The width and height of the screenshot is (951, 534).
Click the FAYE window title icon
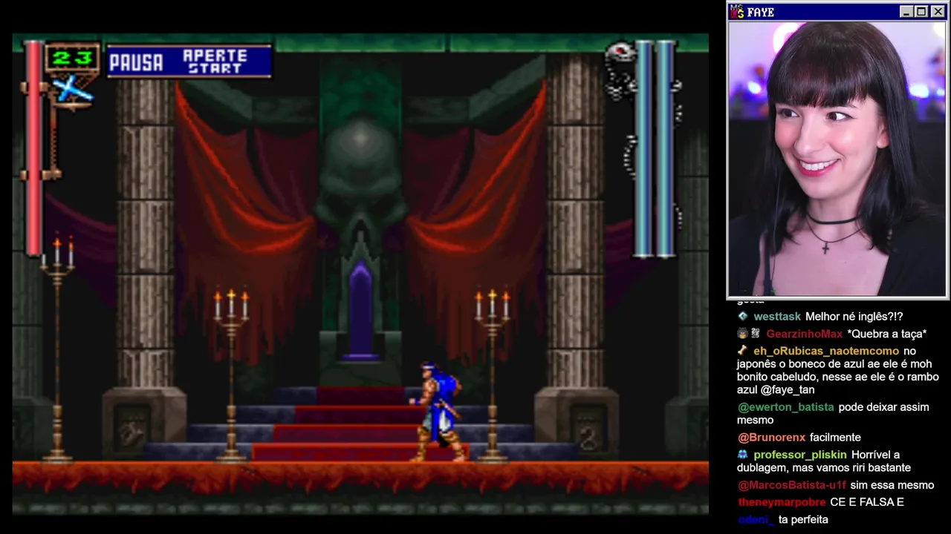tap(737, 12)
